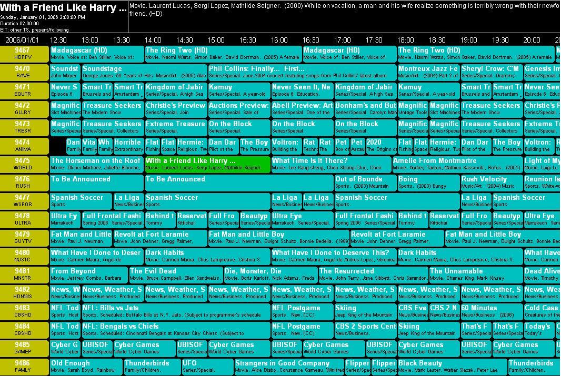Select Black Beauty movie on FAMLY
The width and height of the screenshot is (561, 376).
click(x=452, y=367)
